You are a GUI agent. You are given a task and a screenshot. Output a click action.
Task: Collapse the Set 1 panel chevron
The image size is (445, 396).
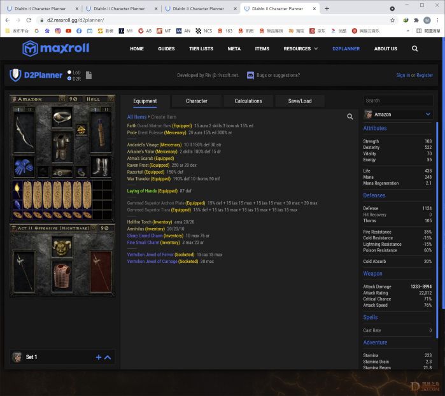click(108, 357)
